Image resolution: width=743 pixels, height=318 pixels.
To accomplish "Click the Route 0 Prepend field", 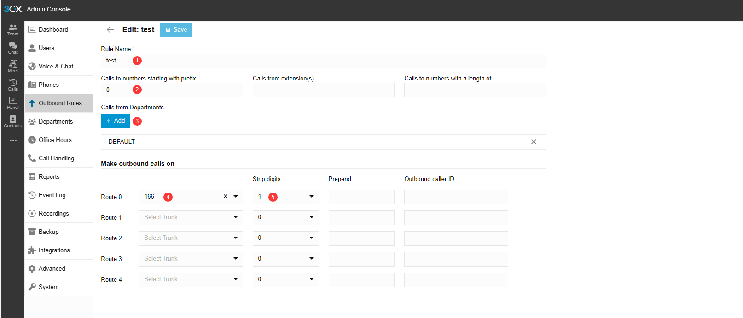I will tap(361, 197).
